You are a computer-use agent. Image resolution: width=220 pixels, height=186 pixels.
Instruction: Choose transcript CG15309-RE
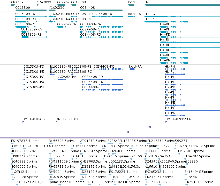tap(26, 24)
